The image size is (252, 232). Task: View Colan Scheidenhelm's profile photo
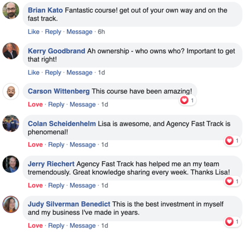point(11,124)
